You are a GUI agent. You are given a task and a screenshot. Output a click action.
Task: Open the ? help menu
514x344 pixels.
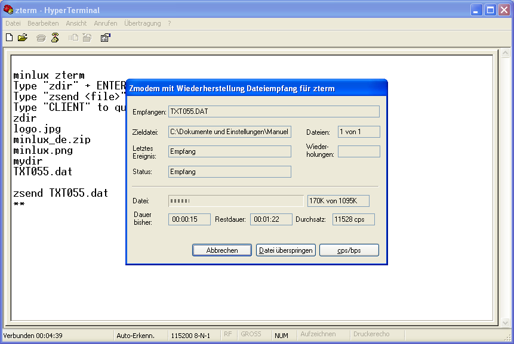(169, 23)
